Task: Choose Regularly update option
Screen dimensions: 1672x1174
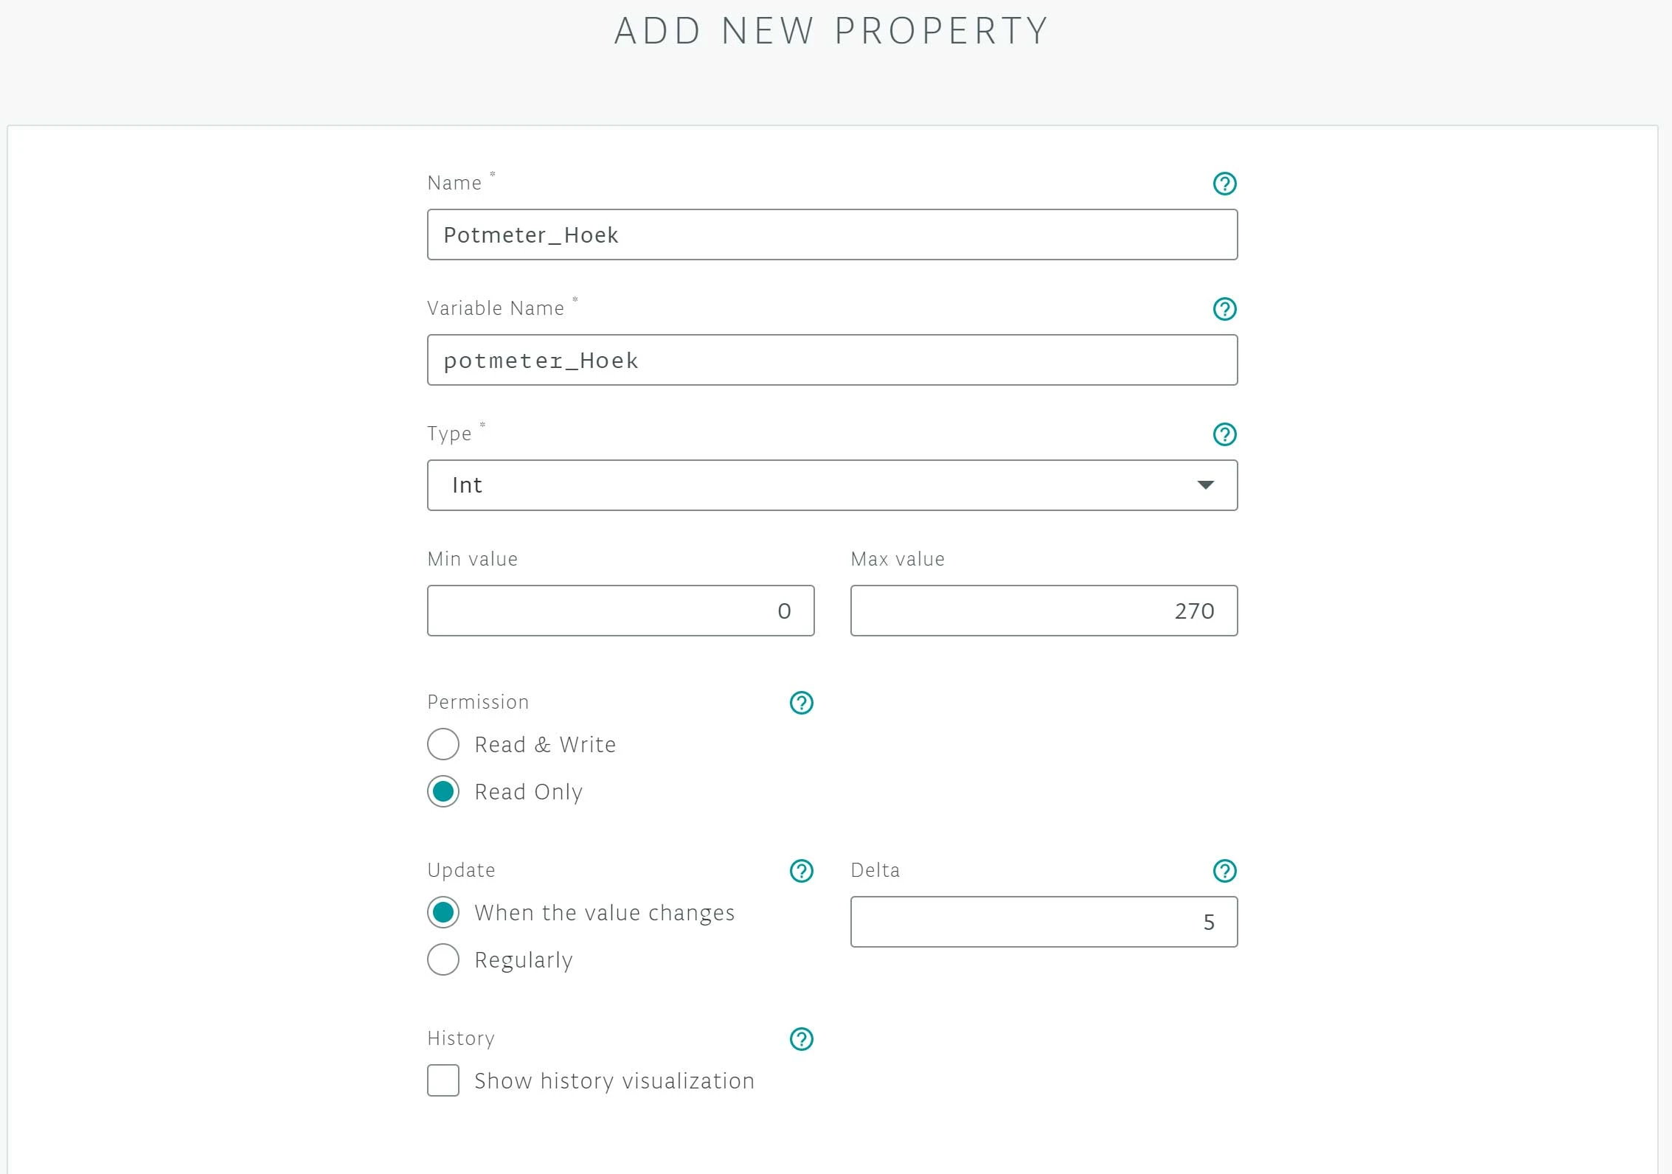Action: [x=443, y=959]
